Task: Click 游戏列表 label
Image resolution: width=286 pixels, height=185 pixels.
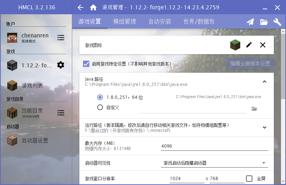Action: click(32, 86)
